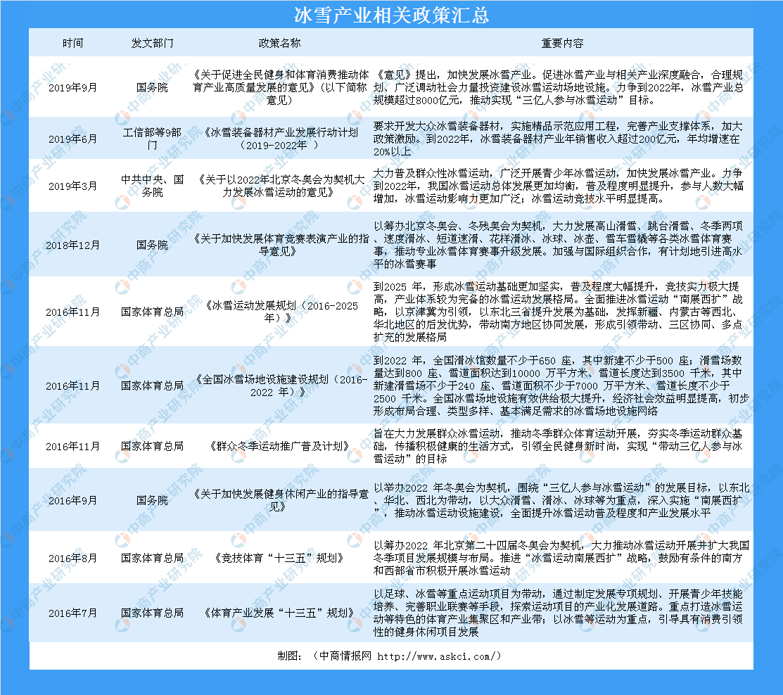Click the date cell "2018年12月"
Viewport: 783px width, 695px height.
[x=73, y=245]
